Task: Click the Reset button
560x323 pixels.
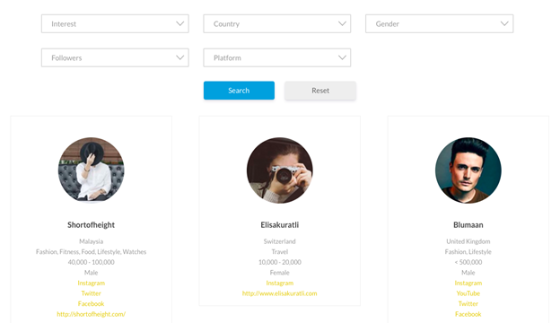Action: point(320,91)
